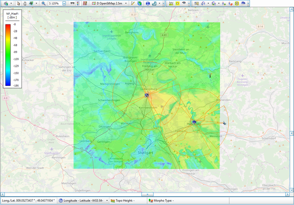Click the NP_MaxFi dBm legend title
This screenshot has width=294, height=205.
click(12, 16)
